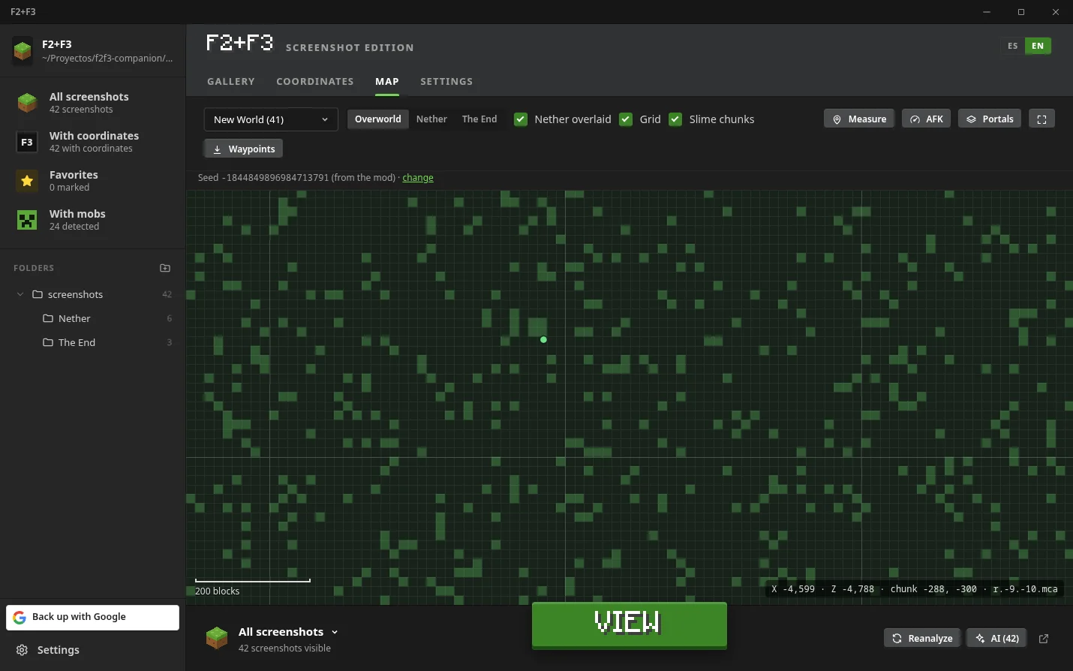Switch language to EN
The width and height of the screenshot is (1073, 671).
click(x=1038, y=46)
